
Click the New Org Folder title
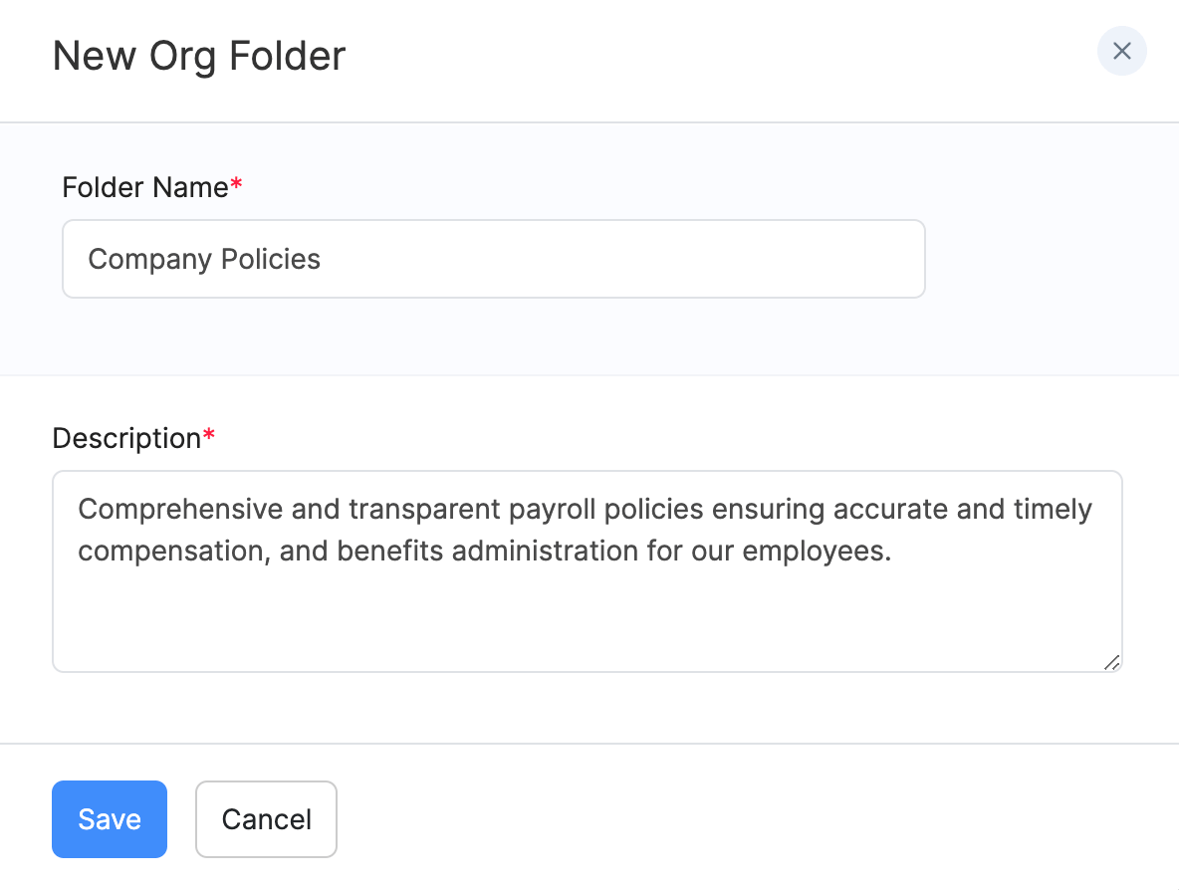(x=199, y=56)
